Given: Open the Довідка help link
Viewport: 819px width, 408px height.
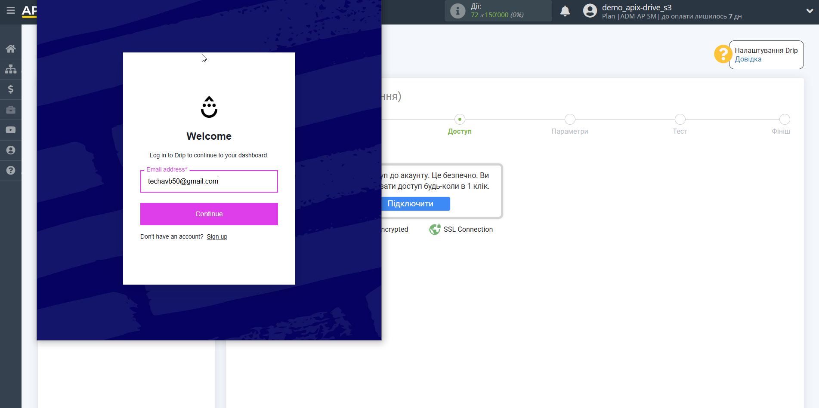Looking at the screenshot, I should [748, 59].
